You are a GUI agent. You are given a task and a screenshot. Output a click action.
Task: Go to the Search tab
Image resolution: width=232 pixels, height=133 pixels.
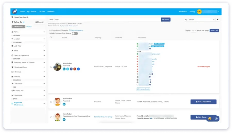pos(22,12)
